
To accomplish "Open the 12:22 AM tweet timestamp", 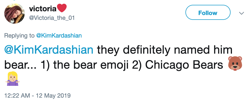I will click(17, 95).
